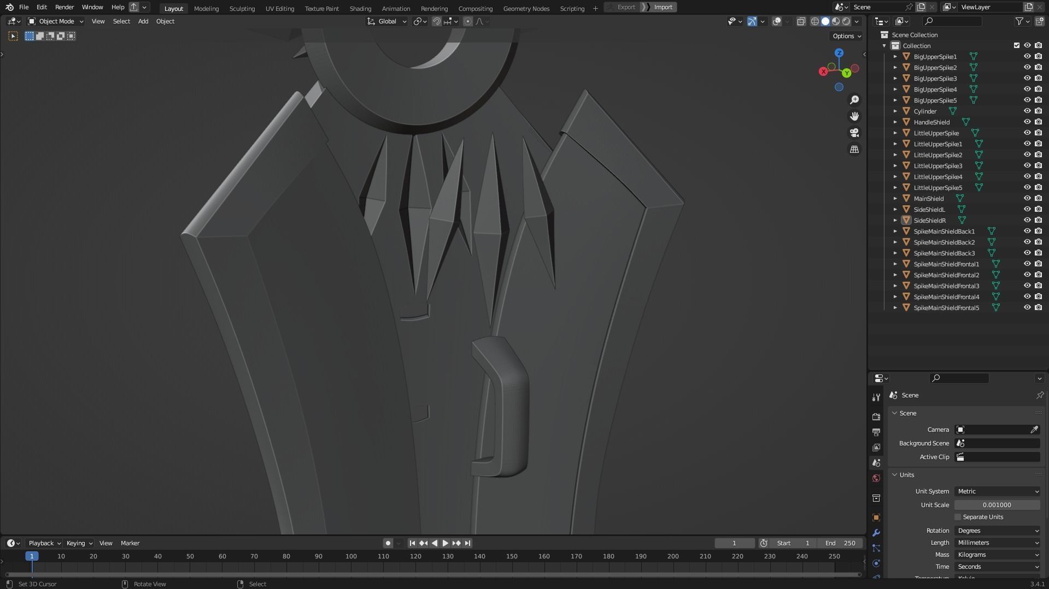The width and height of the screenshot is (1049, 589).
Task: Disable SpikeMainShieldBack2 render camera icon
Action: (1038, 242)
